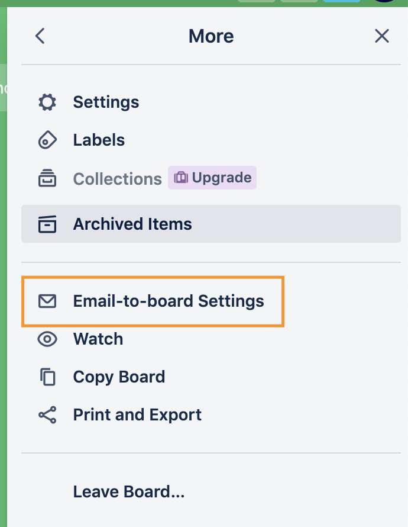Open board Settings menu item
Viewport: 408px width, 527px height.
(x=106, y=102)
